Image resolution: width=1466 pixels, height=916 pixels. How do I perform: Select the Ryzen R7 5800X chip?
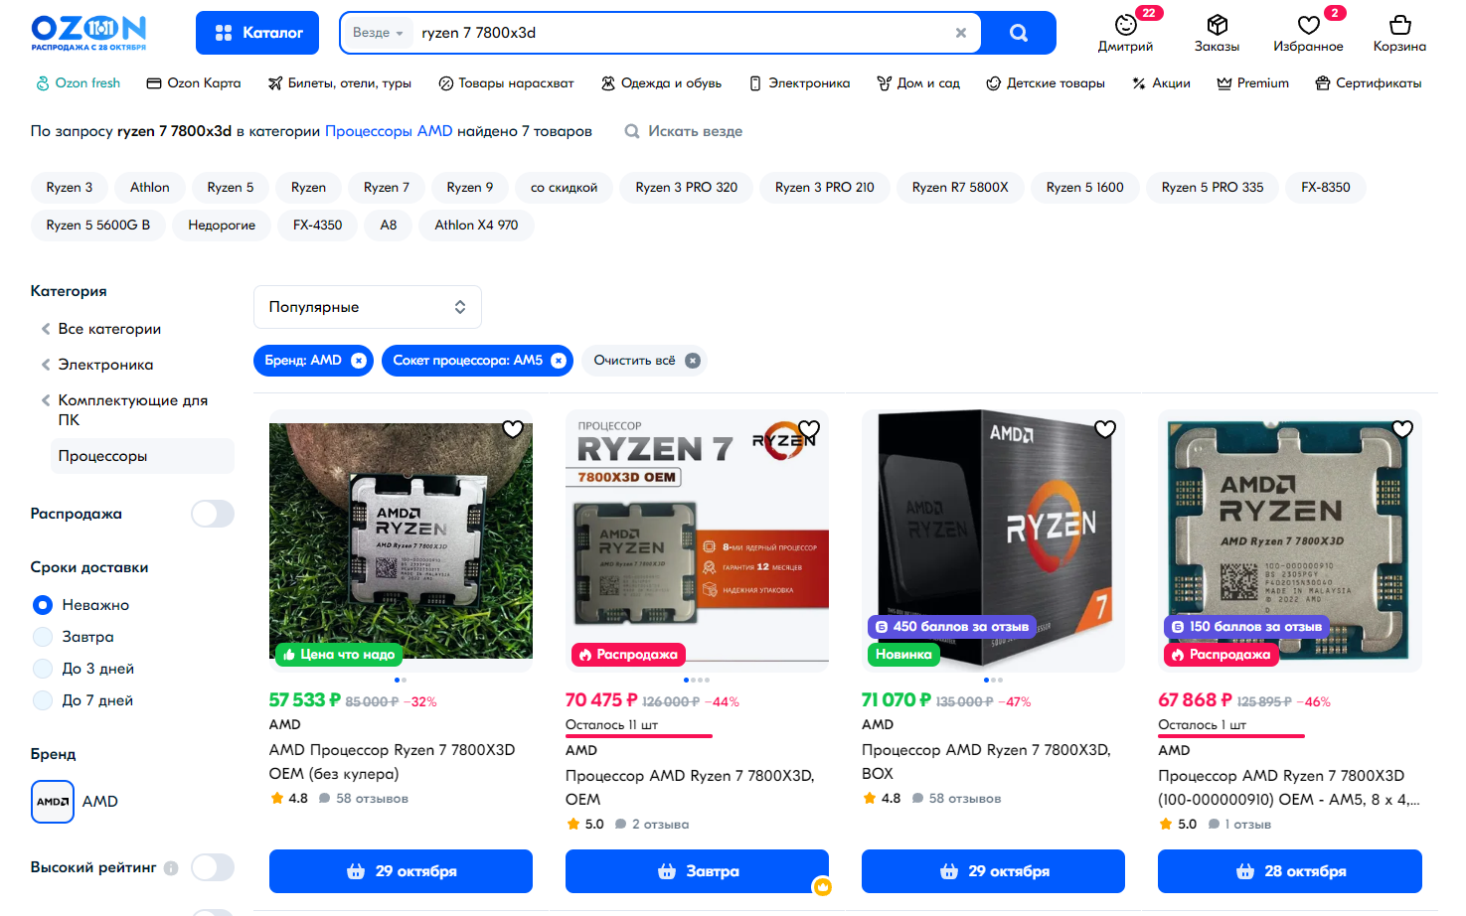pyautogui.click(x=960, y=187)
